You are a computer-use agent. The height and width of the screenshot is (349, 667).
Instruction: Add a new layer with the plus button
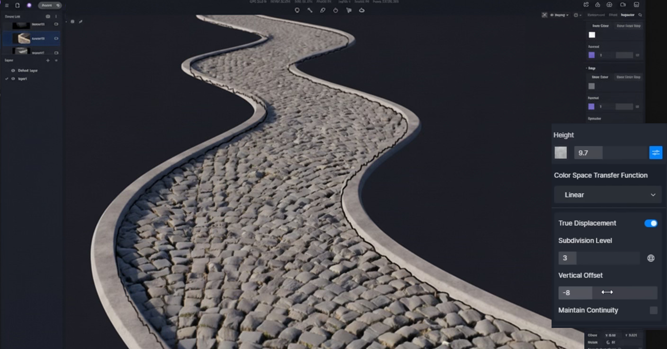[x=49, y=60]
